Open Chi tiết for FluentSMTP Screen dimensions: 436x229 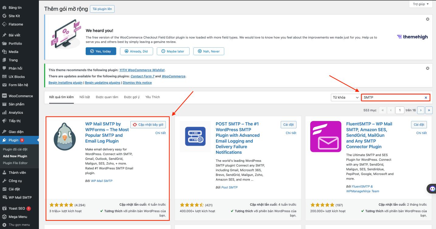[x=421, y=133]
